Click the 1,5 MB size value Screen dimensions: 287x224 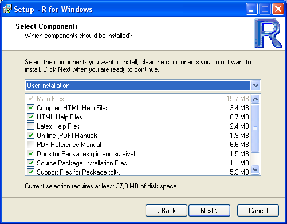point(239,154)
